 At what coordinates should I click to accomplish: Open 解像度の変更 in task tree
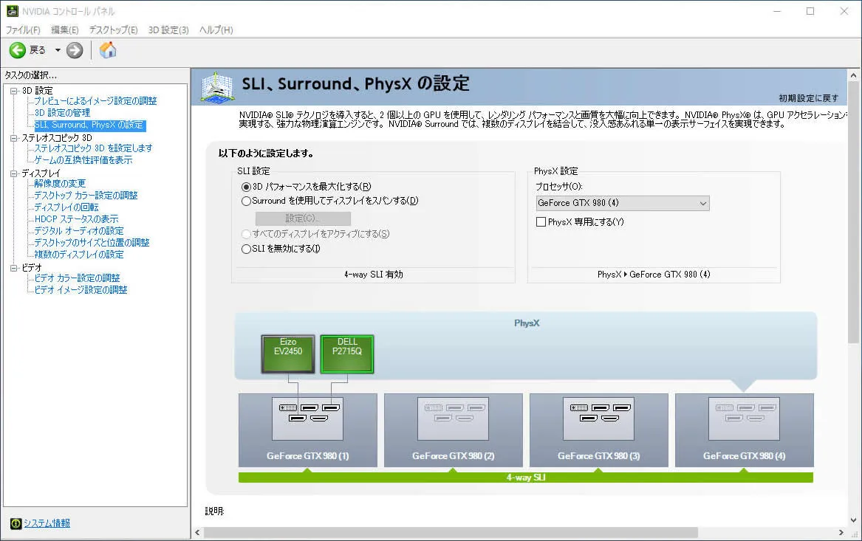pyautogui.click(x=60, y=184)
